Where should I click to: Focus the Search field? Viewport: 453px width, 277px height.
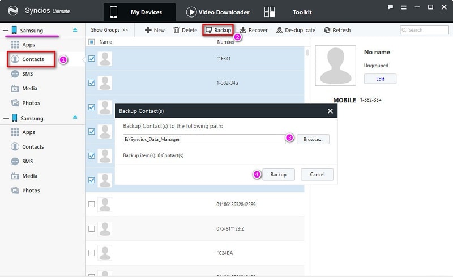click(x=424, y=30)
